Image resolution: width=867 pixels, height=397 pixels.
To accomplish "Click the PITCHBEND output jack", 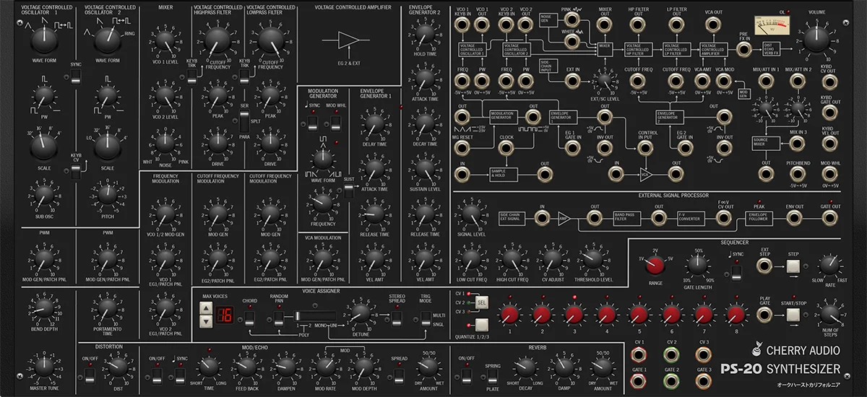I will (796, 174).
